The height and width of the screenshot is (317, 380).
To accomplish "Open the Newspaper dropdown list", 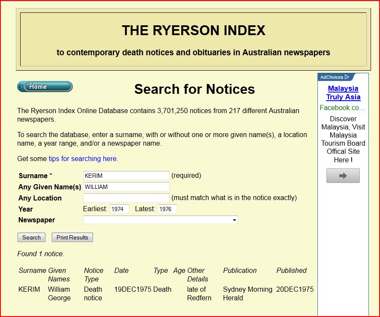I will [160, 220].
